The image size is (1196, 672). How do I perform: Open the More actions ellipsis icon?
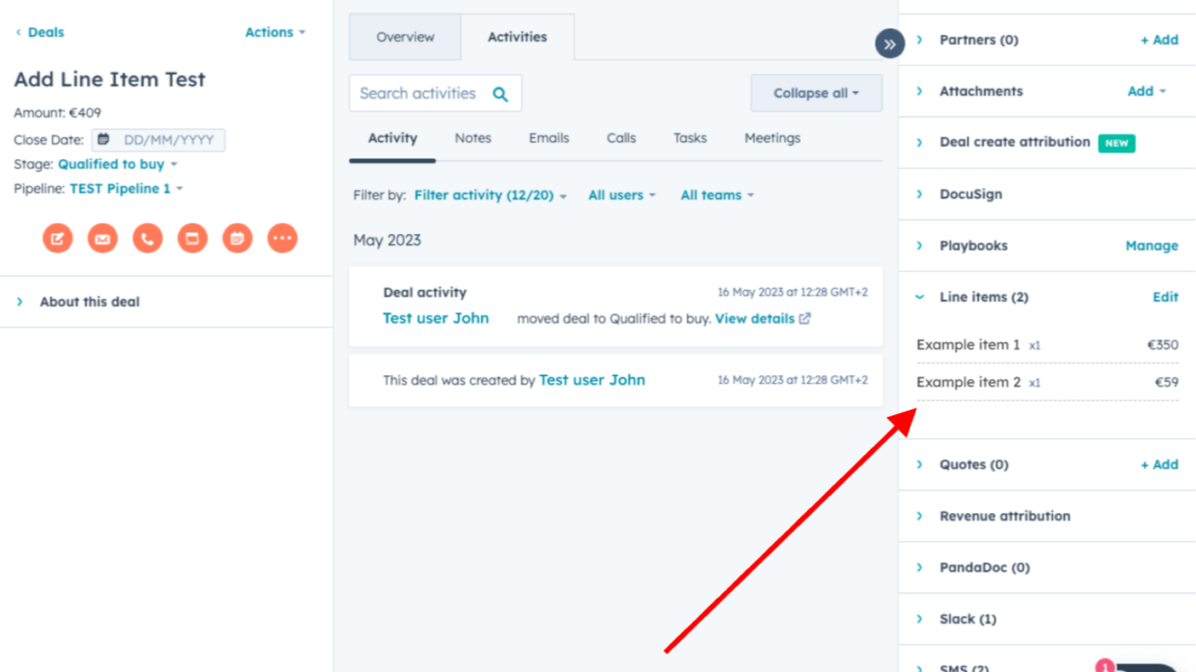point(283,238)
